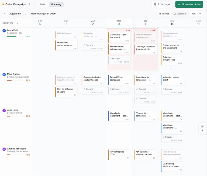
Task: Switch to the Liste tab
Action: (43, 4)
